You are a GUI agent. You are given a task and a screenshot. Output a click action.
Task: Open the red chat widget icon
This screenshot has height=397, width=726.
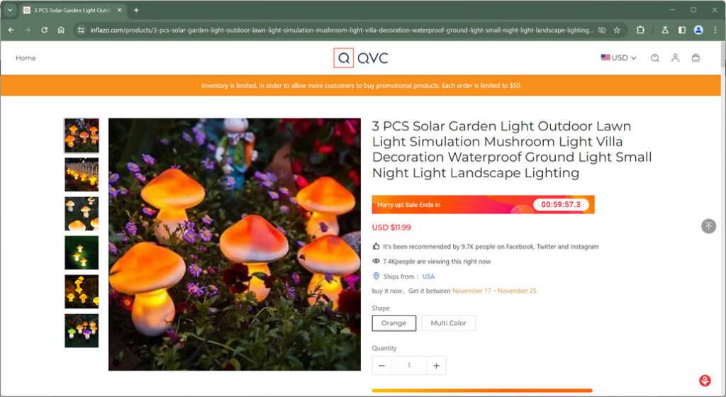[x=705, y=381]
